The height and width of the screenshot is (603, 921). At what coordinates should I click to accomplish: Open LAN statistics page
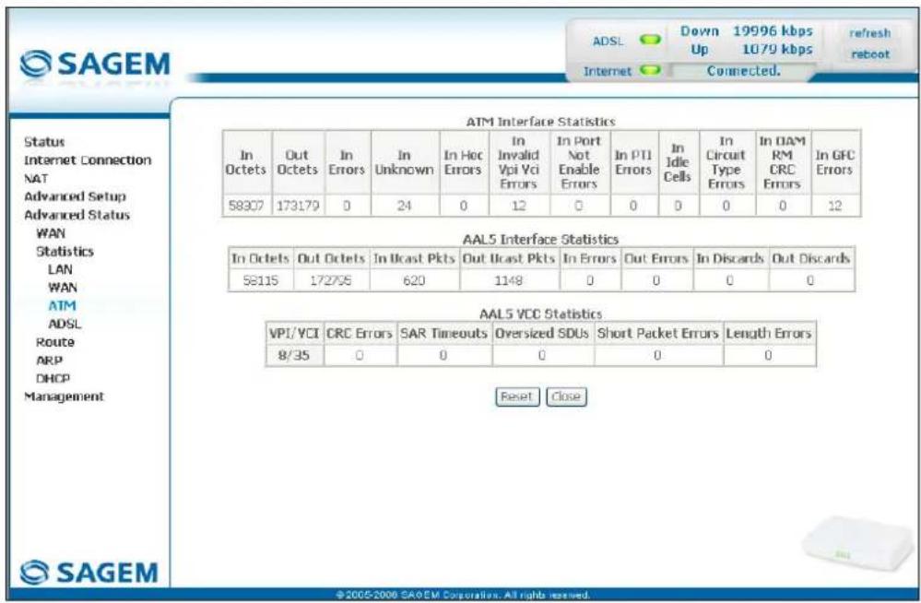tap(60, 269)
